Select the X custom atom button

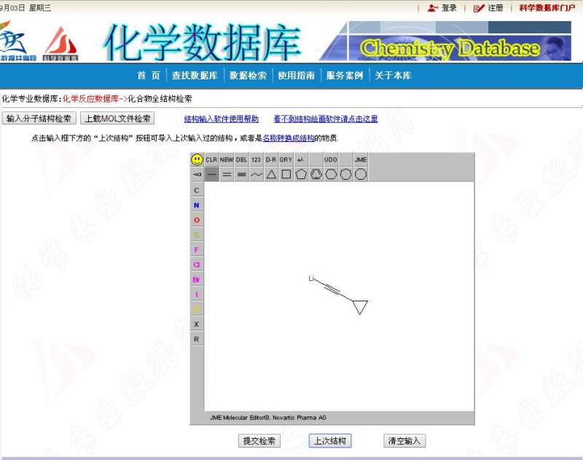(x=197, y=324)
